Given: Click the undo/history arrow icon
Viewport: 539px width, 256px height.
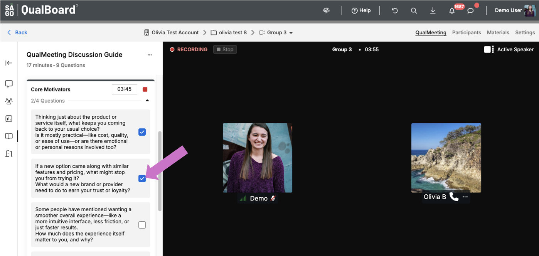Looking at the screenshot, I should pos(395,11).
